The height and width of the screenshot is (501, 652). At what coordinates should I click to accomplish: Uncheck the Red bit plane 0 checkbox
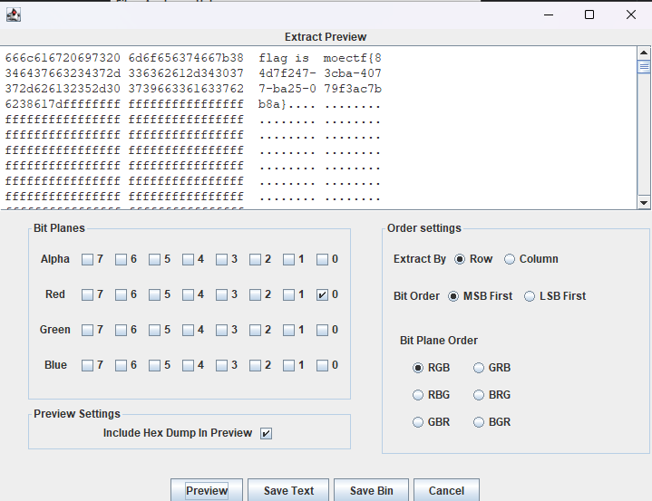[x=322, y=294]
